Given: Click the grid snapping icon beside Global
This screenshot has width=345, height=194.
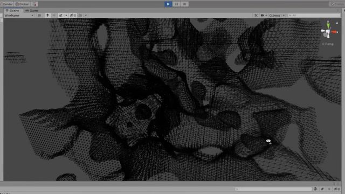Looking at the screenshot, I should click(34, 4).
